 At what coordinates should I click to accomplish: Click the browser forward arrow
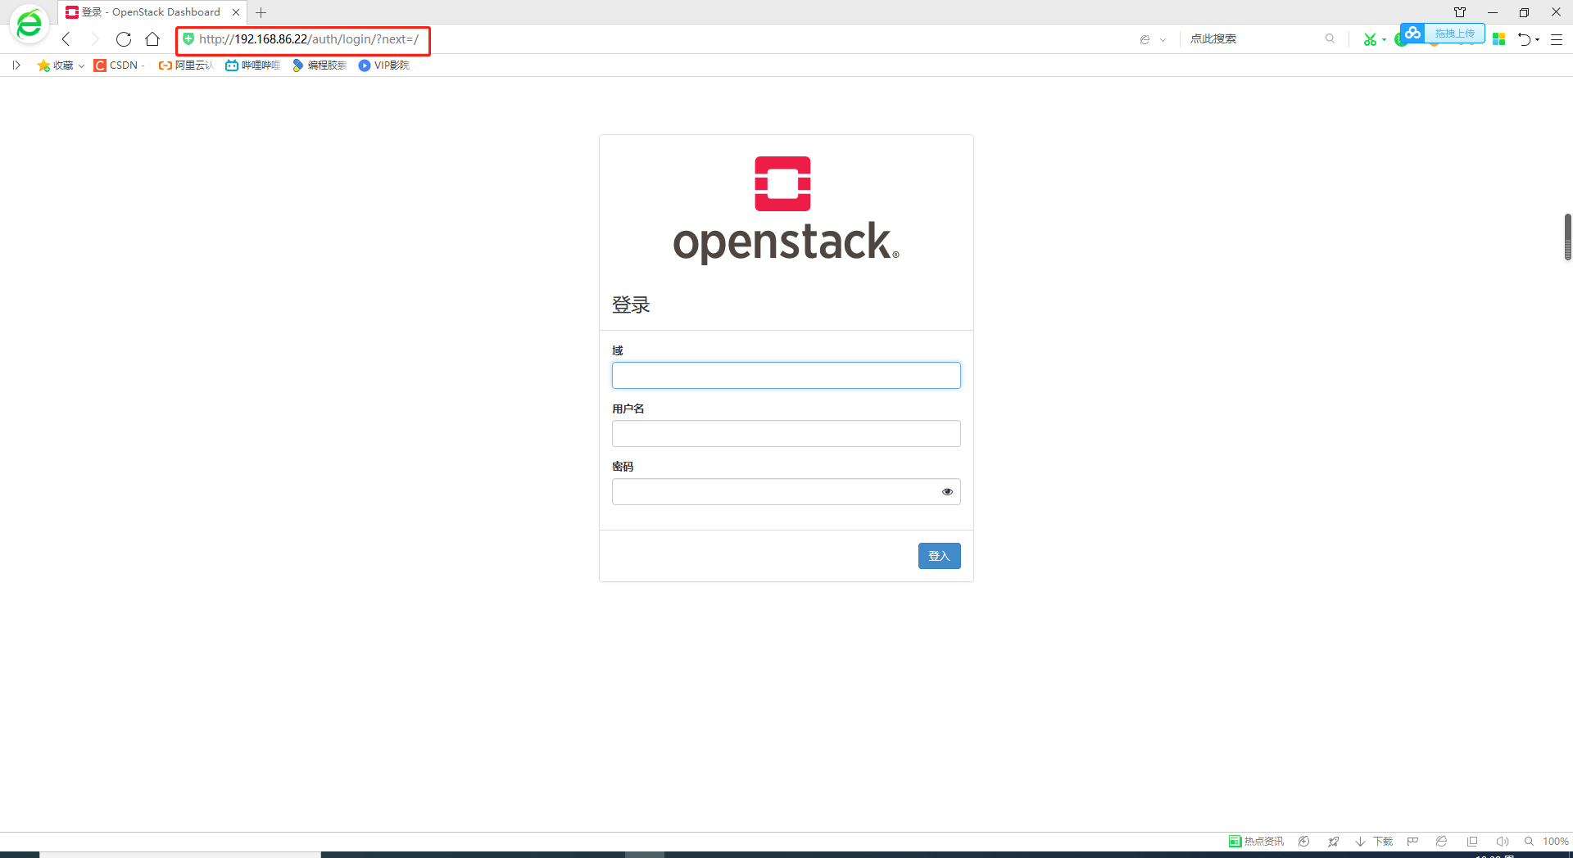coord(94,39)
